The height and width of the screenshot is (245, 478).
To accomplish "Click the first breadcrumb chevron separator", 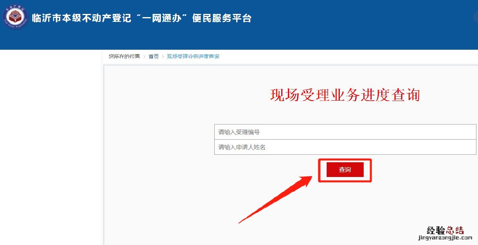I will click(144, 56).
